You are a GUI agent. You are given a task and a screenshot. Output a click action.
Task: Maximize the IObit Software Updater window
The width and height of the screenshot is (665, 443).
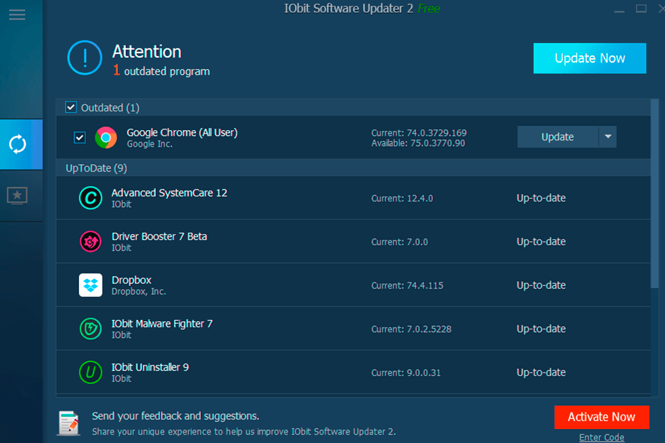click(x=641, y=8)
